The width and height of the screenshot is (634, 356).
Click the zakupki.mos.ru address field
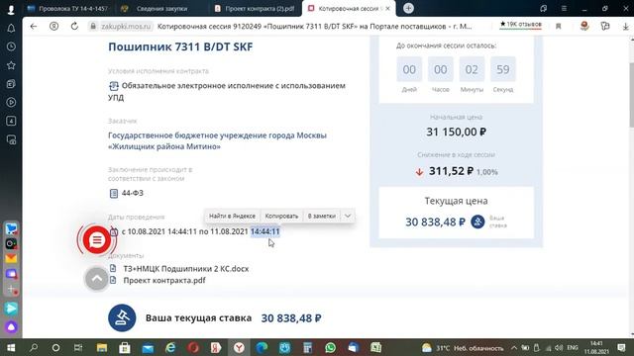click(x=126, y=27)
